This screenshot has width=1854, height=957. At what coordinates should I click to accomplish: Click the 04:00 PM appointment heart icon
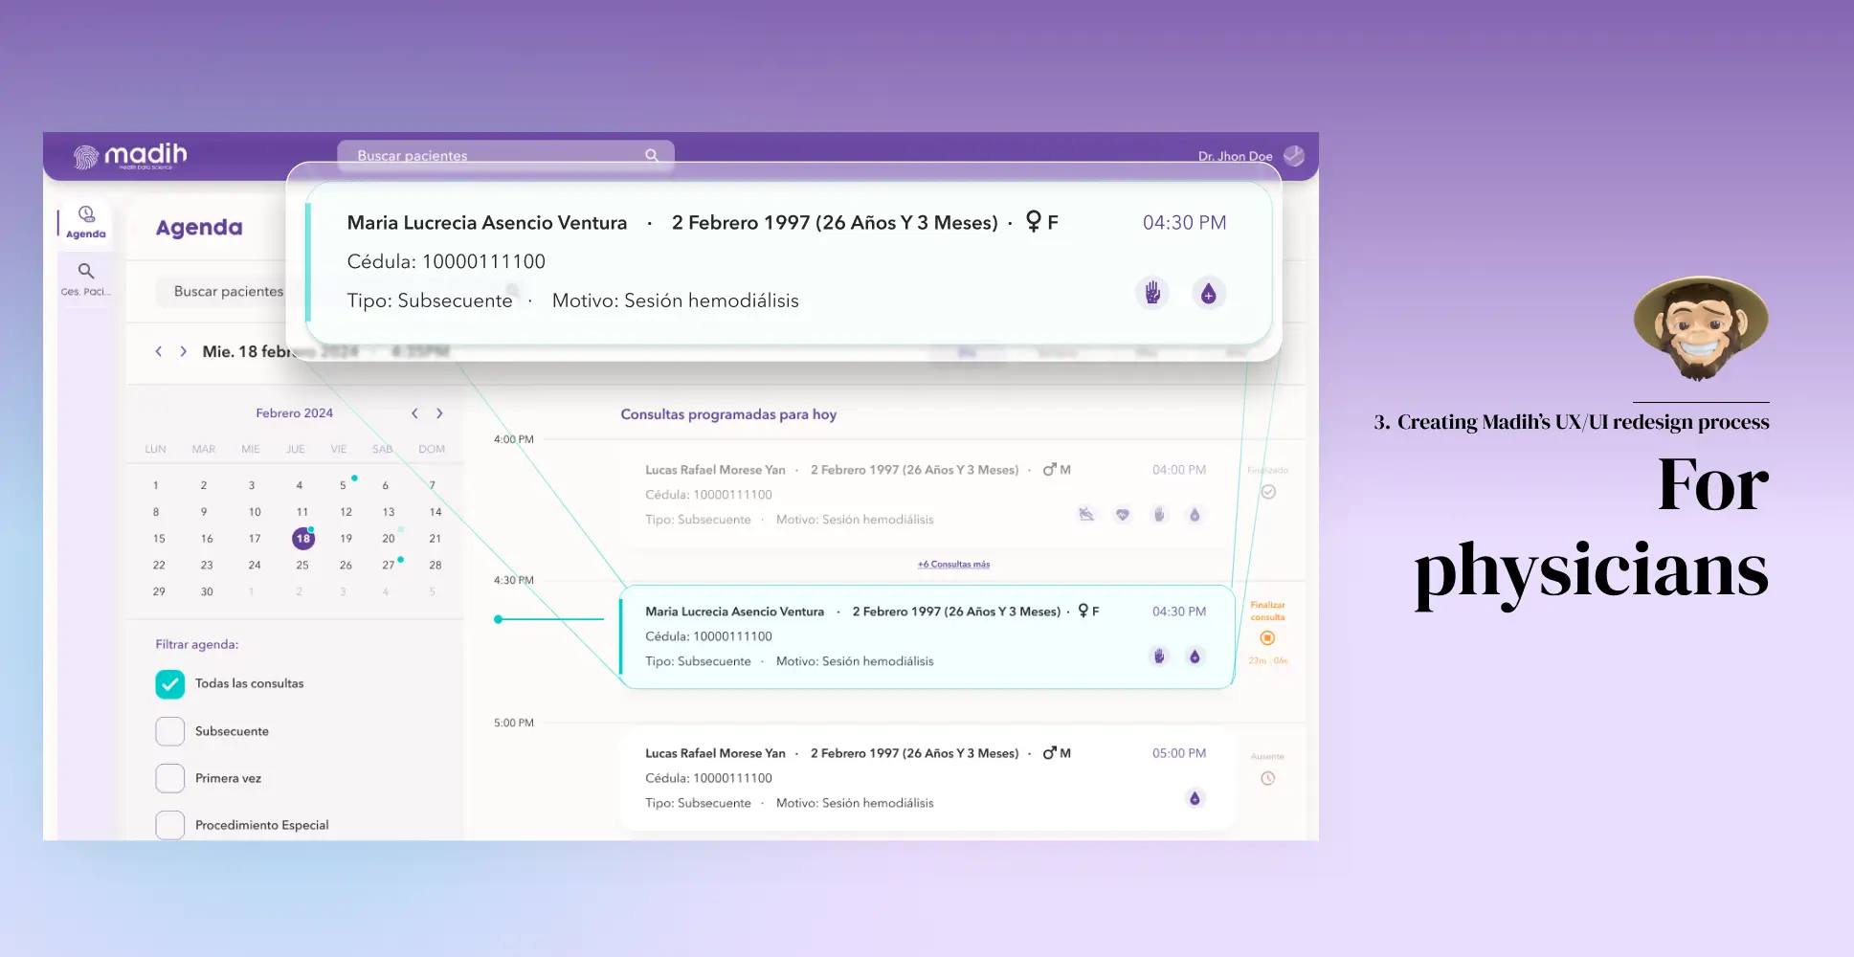pyautogui.click(x=1123, y=515)
